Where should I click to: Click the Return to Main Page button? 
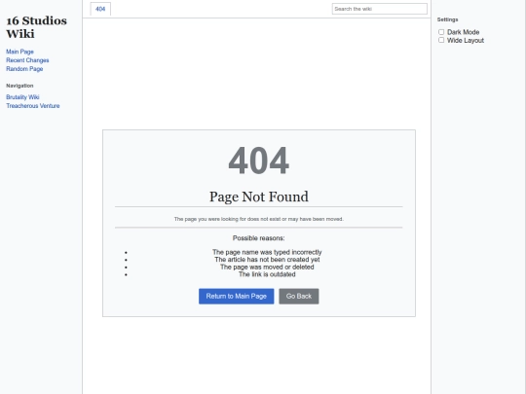point(236,296)
